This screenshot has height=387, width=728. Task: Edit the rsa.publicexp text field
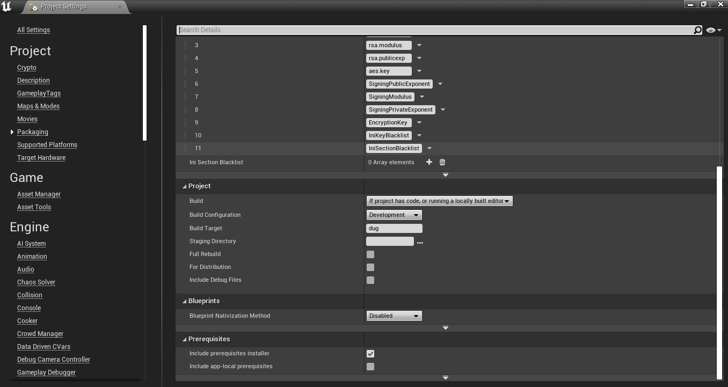point(389,58)
